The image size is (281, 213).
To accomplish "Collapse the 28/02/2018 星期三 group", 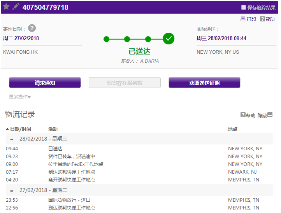I will (12, 139).
